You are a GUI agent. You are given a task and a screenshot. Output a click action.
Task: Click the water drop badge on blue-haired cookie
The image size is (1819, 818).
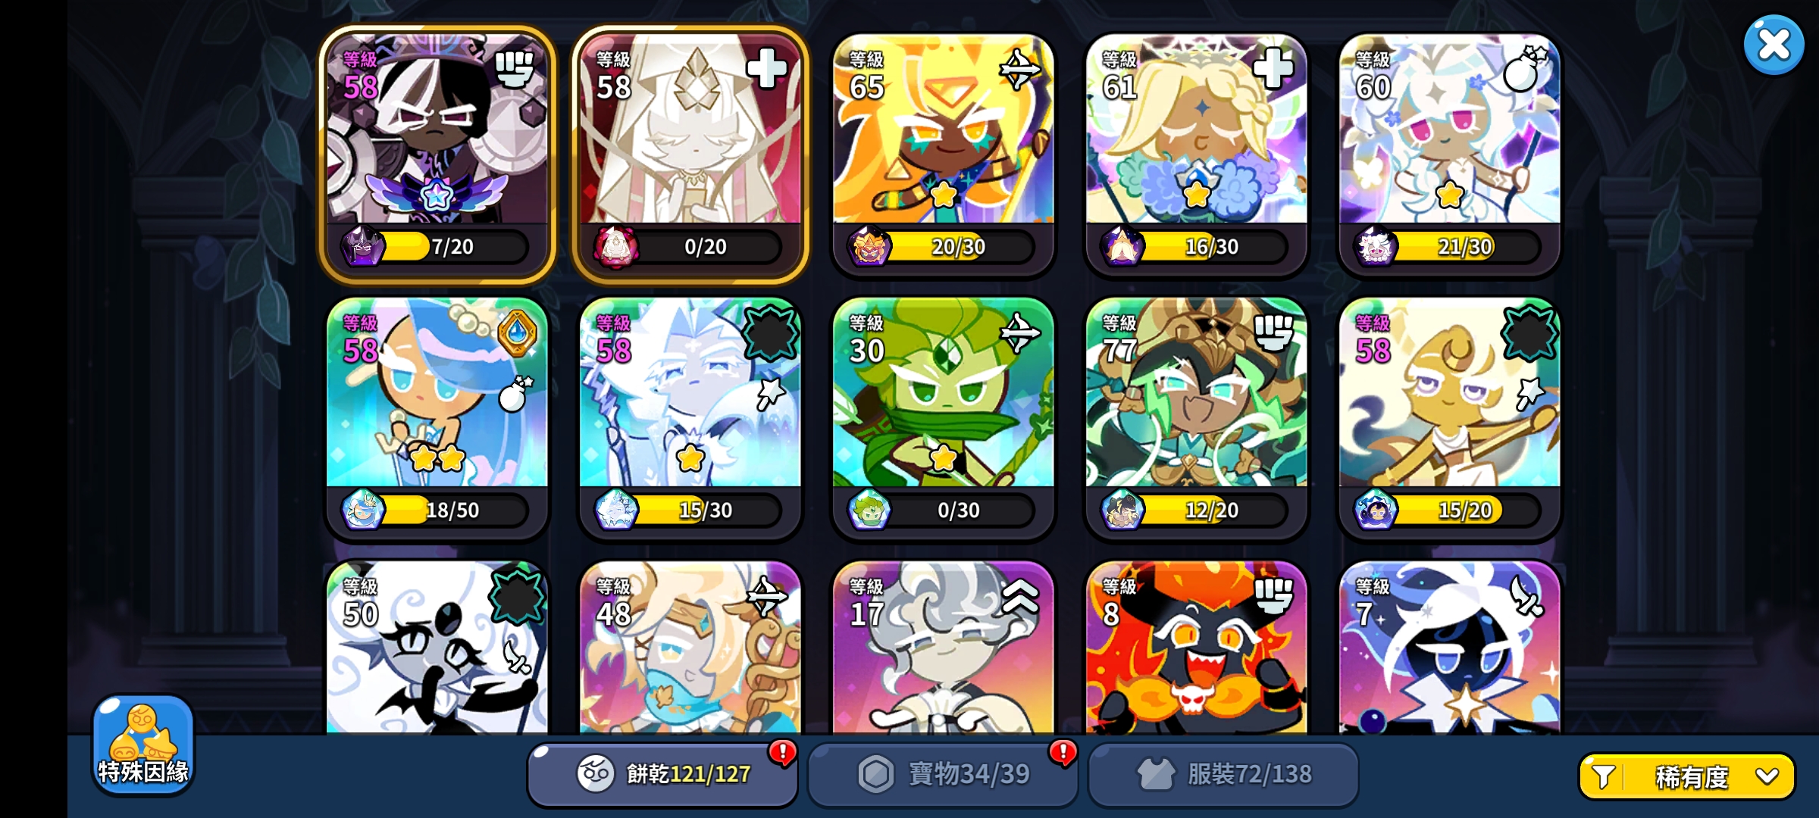[x=518, y=333]
